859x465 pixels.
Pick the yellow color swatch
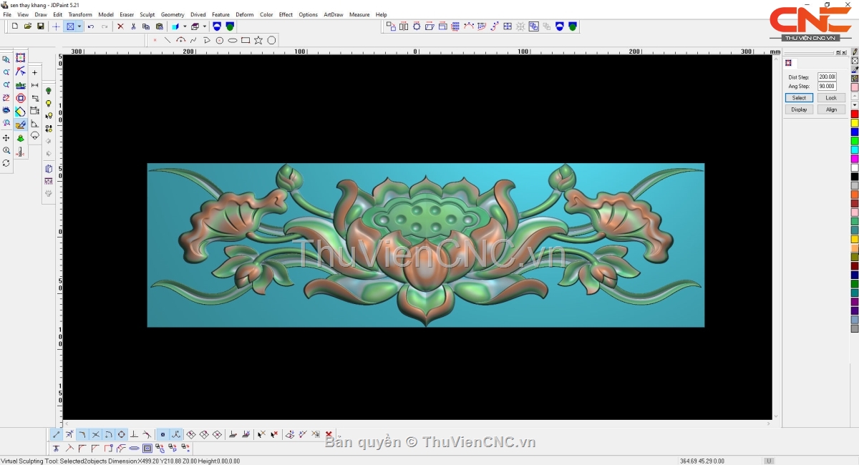pos(855,123)
